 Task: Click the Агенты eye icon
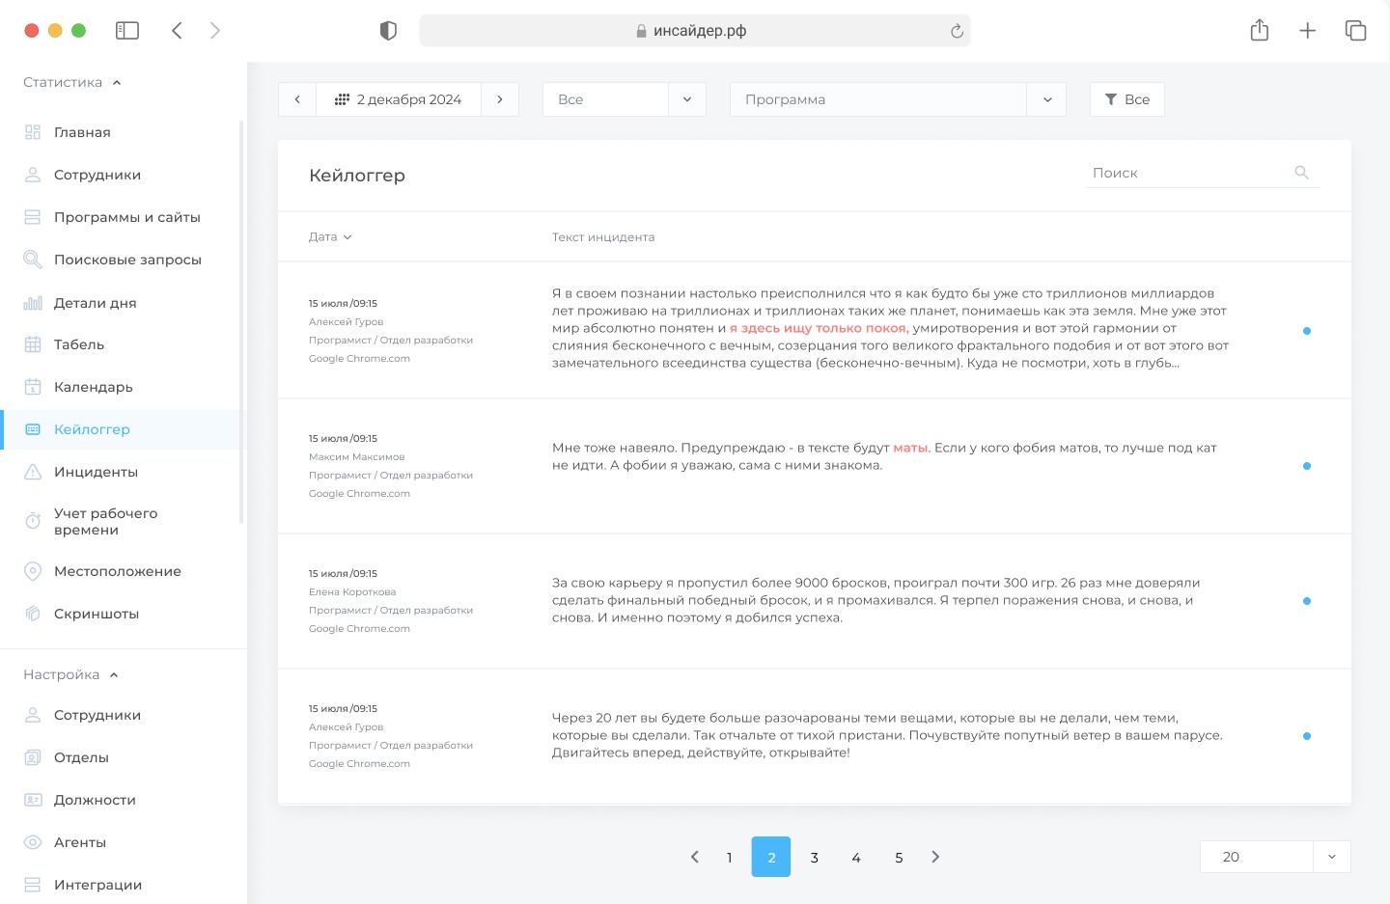[33, 842]
